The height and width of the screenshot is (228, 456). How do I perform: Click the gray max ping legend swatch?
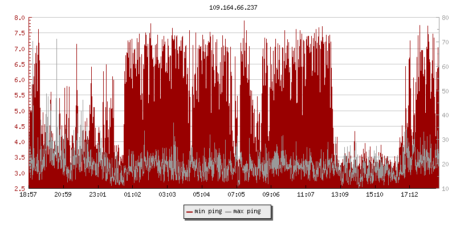229,211
